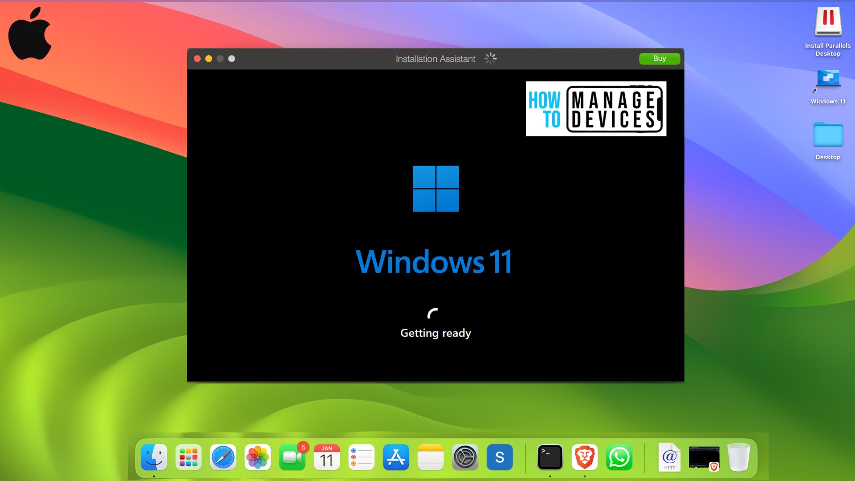Open the Notes app in dock
The width and height of the screenshot is (855, 481).
pyautogui.click(x=431, y=457)
